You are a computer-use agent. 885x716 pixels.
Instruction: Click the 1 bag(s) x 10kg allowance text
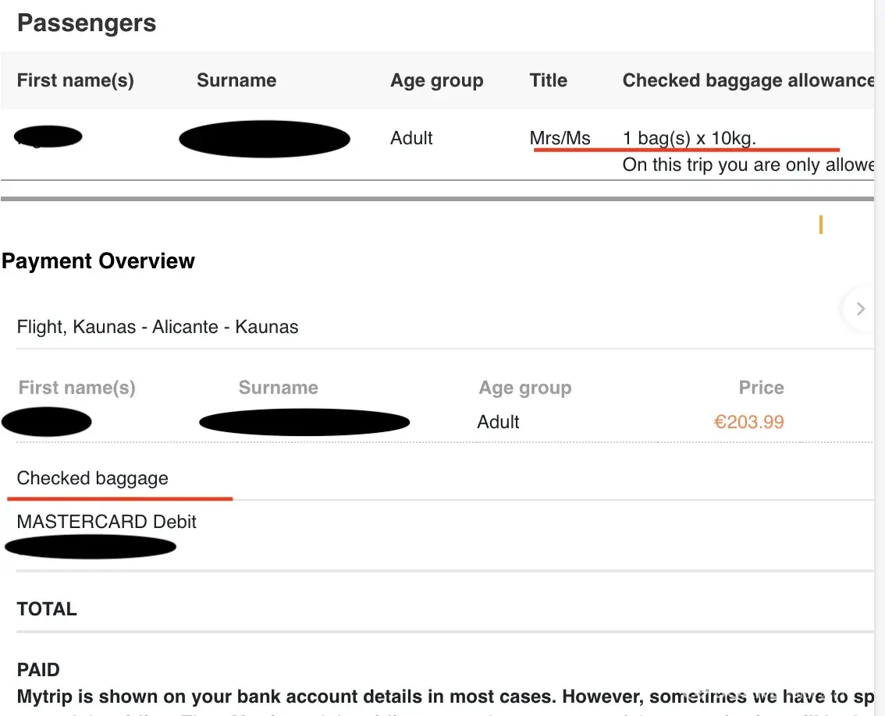pyautogui.click(x=689, y=138)
